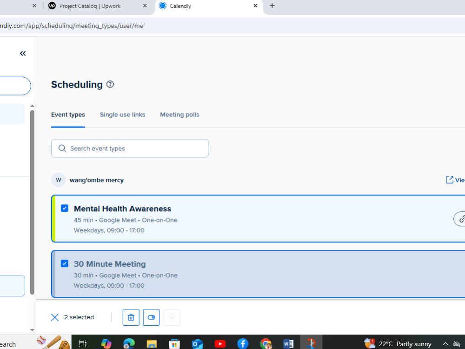Click the disabled notes icon in bulk bar
This screenshot has height=349, width=465.
(172, 317)
